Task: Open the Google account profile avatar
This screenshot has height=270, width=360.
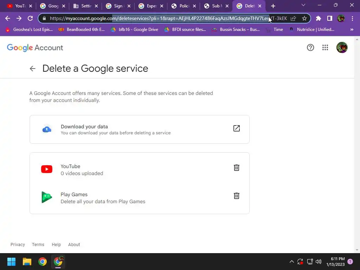Action: tap(342, 47)
